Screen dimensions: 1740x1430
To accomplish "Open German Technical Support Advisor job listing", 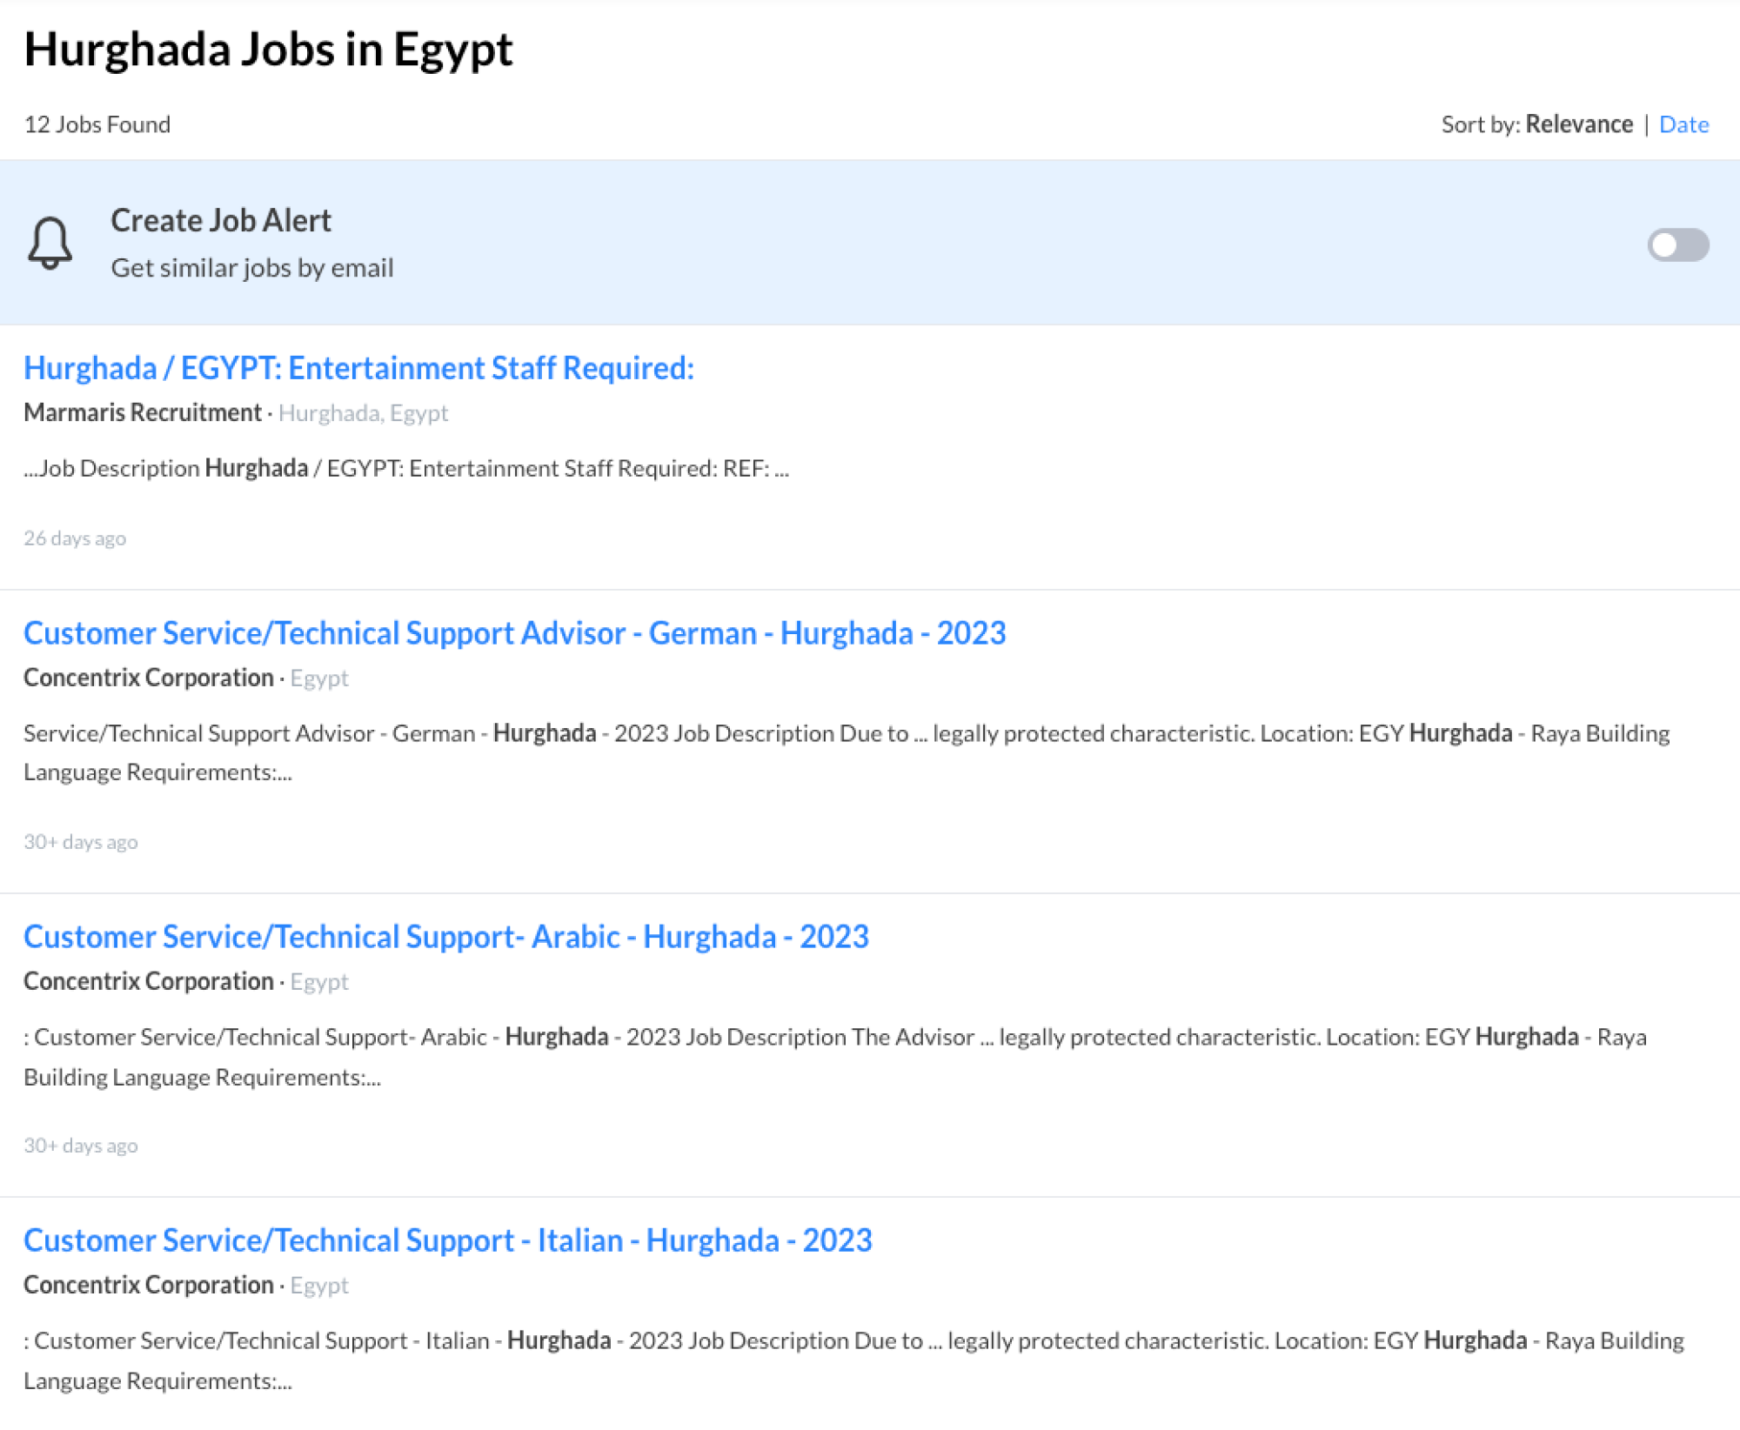I will (514, 633).
